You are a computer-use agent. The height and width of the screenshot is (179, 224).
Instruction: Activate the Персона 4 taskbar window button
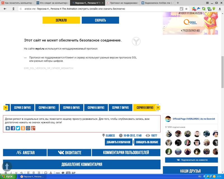[33, 176]
